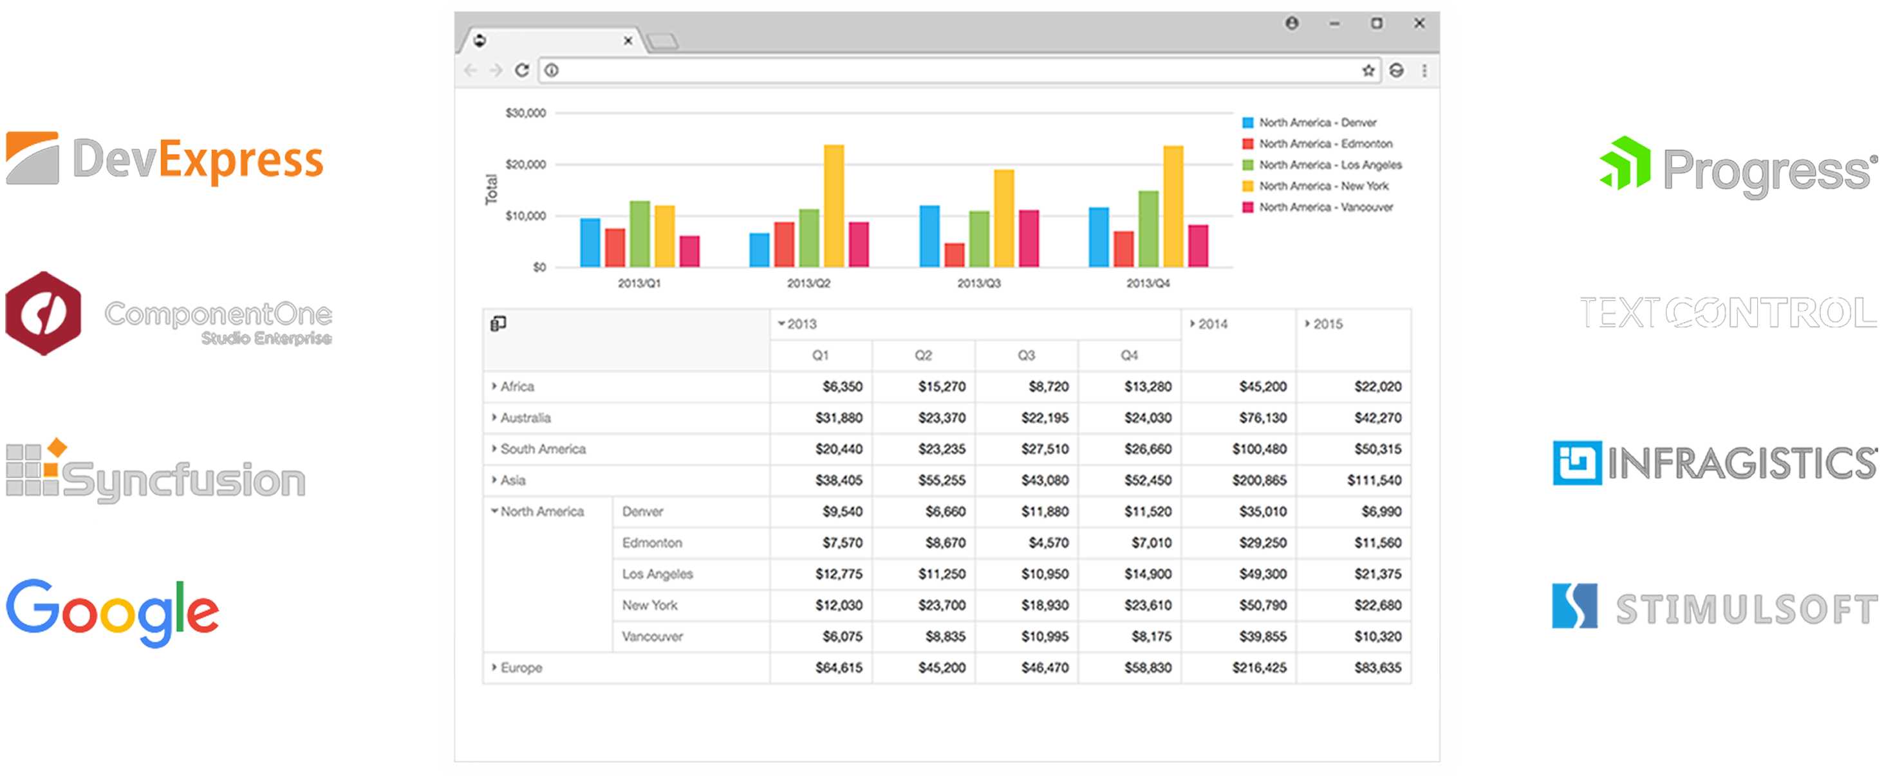This screenshot has width=1884, height=776.
Task: Select the Q3 column header
Action: 1027,355
